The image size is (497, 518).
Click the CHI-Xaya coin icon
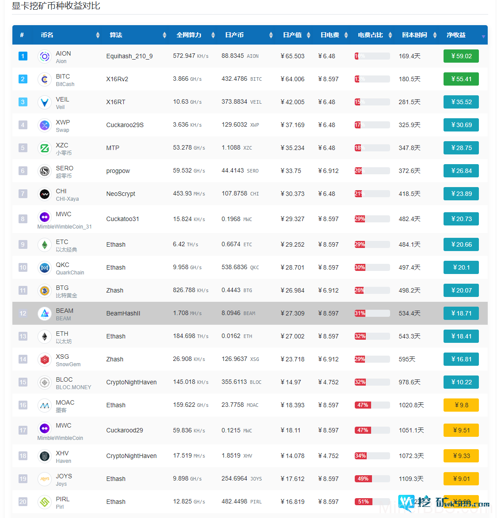pyautogui.click(x=45, y=194)
